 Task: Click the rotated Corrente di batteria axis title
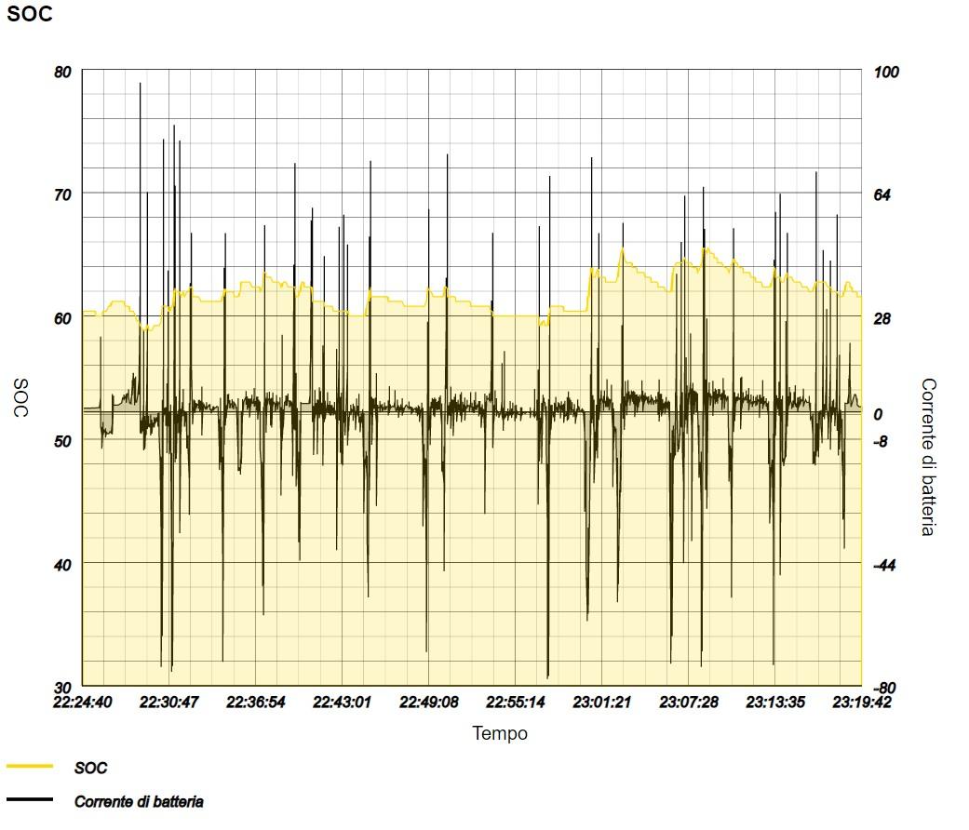coord(928,456)
